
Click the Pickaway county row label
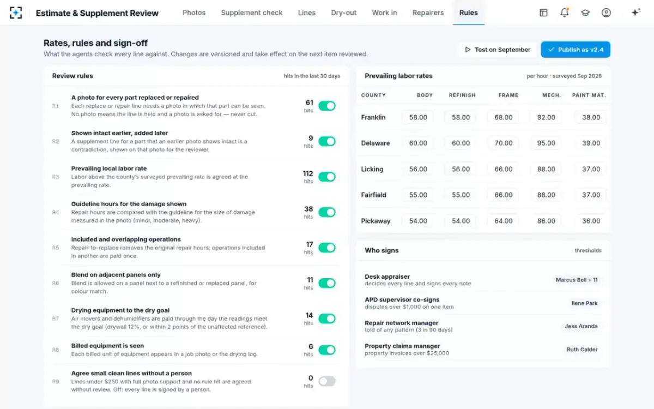coord(376,221)
